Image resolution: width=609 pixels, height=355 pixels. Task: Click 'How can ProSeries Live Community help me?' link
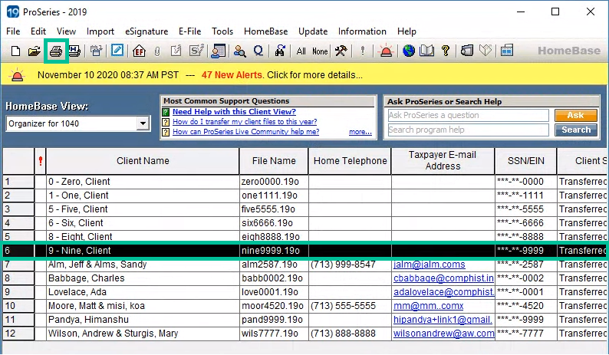click(246, 132)
